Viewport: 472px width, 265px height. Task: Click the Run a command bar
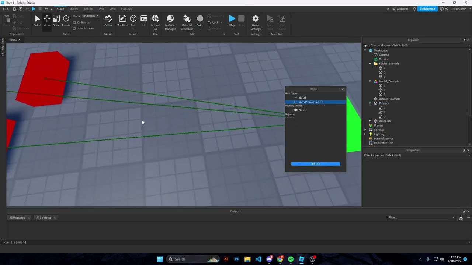[x=236, y=242]
